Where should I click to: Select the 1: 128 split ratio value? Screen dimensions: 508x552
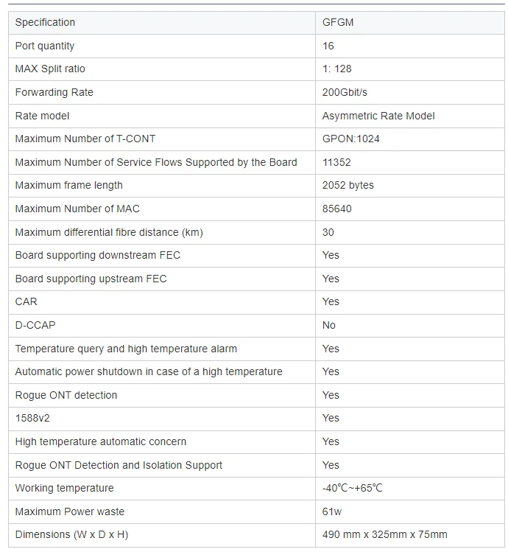coord(336,69)
